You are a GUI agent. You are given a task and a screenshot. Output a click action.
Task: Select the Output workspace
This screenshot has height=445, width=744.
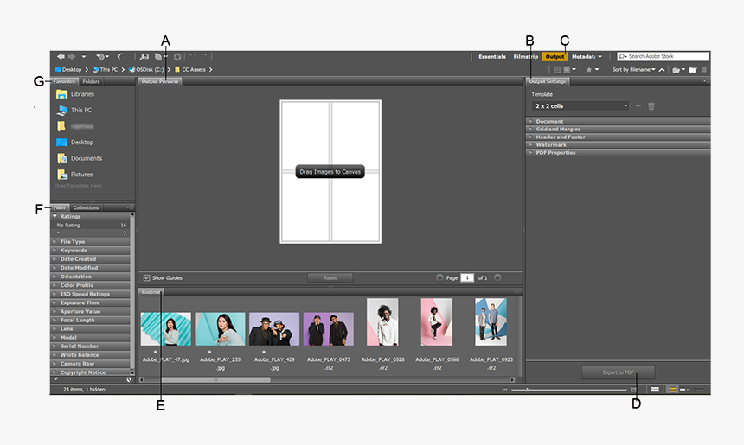(x=555, y=57)
